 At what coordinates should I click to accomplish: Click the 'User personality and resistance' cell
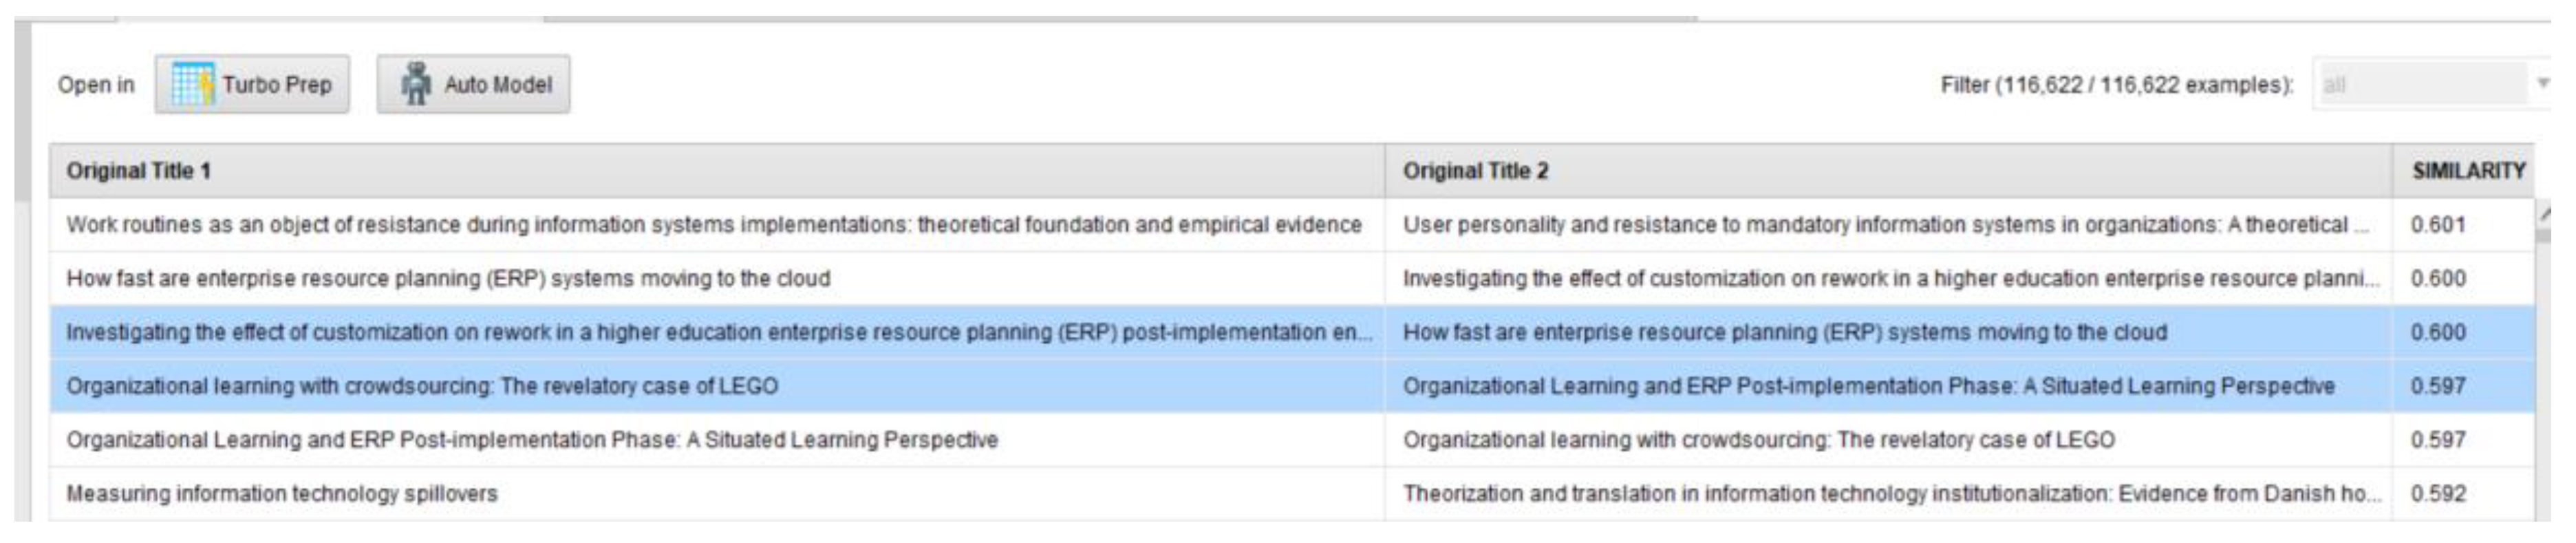click(x=1884, y=225)
